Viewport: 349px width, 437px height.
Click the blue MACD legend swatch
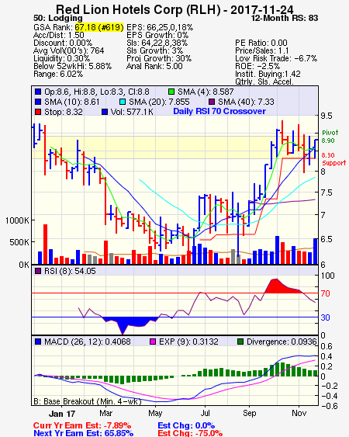(x=38, y=342)
